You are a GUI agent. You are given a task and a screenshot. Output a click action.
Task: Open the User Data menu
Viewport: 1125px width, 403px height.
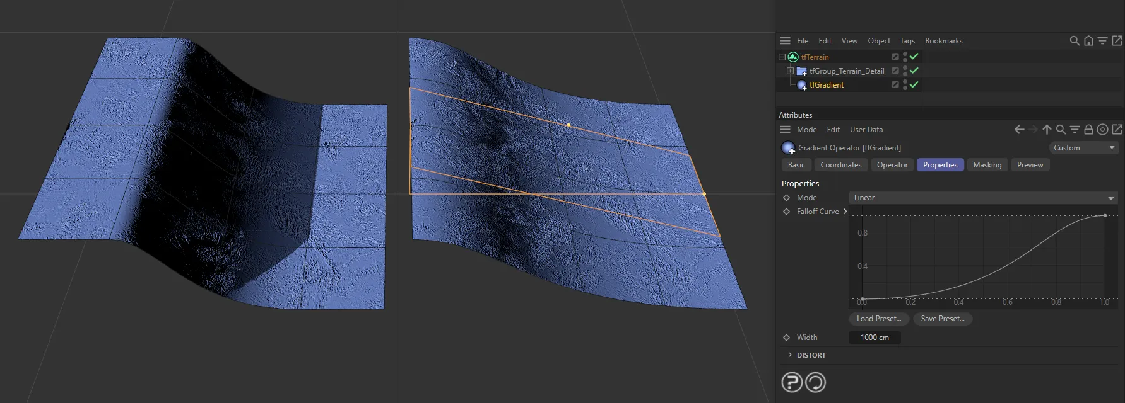pos(866,130)
